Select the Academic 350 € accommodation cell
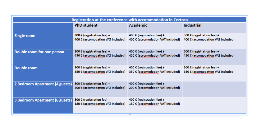 click(155, 73)
